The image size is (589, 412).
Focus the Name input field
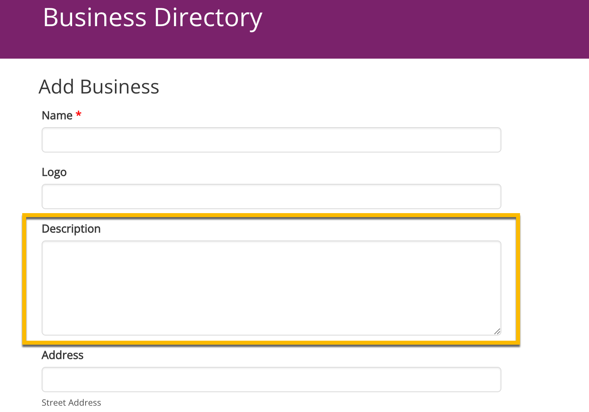click(271, 140)
